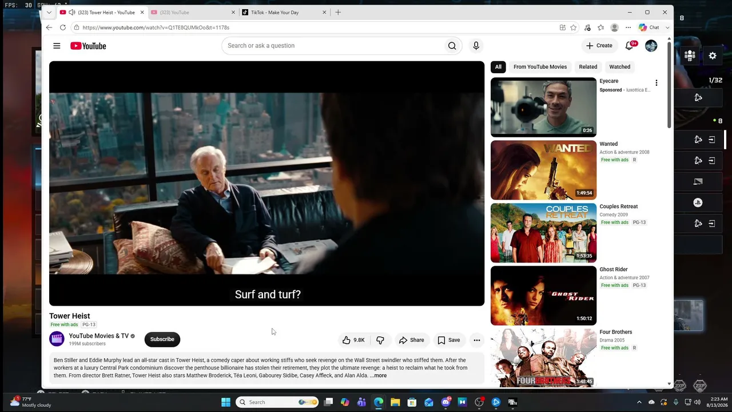Open Edge settings and more ellipsis
This screenshot has height=412, width=732.
(x=628, y=27)
